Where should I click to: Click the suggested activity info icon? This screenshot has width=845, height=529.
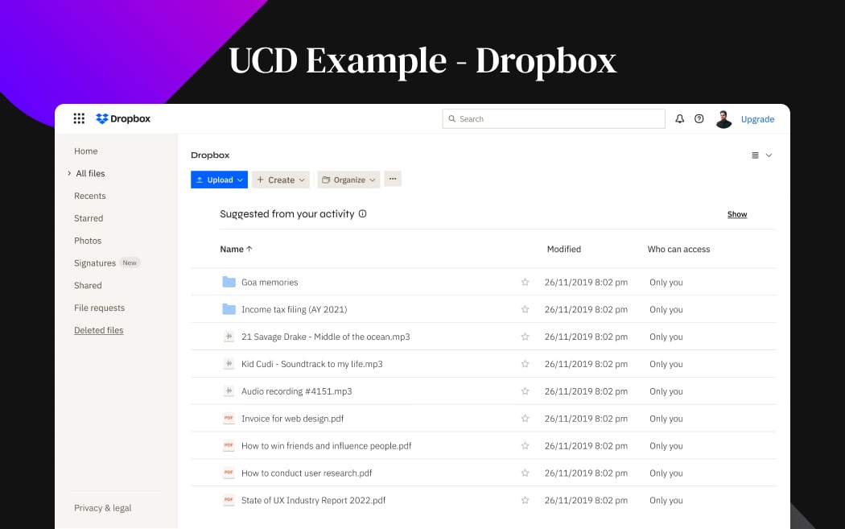click(363, 213)
